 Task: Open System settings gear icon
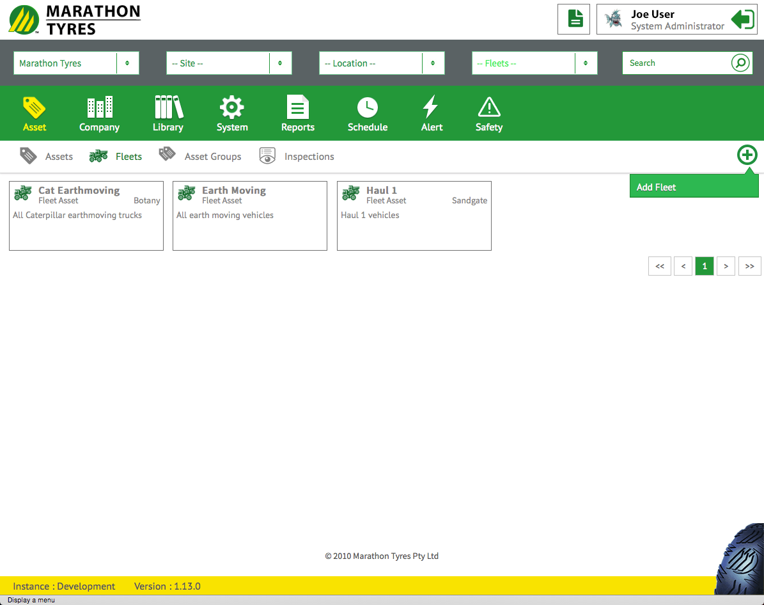[231, 107]
